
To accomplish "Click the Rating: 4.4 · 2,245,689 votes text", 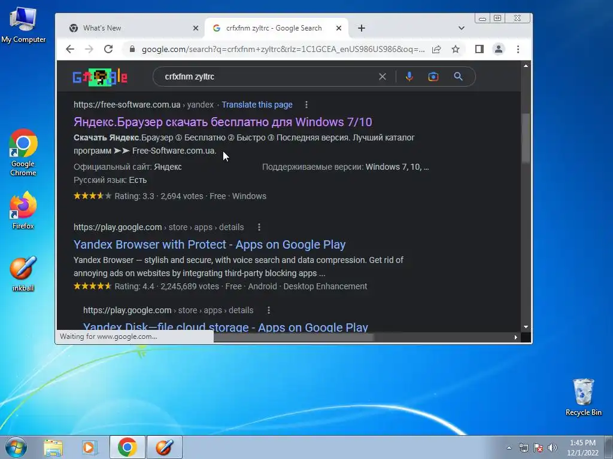I will pos(166,286).
